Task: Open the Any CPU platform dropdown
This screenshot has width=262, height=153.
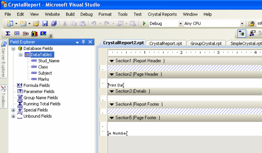Action: point(242,24)
